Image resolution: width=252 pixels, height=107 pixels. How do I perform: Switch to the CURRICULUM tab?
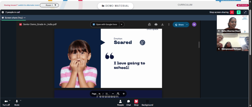tap(185, 5)
